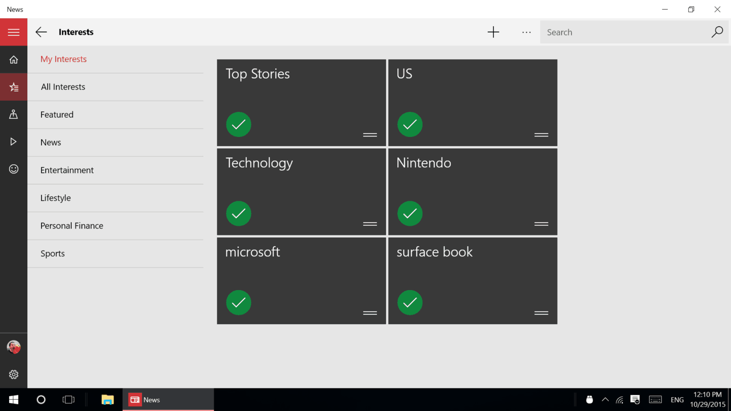731x411 pixels.
Task: Open the Videos play icon in the sidebar
Action: (x=13, y=141)
